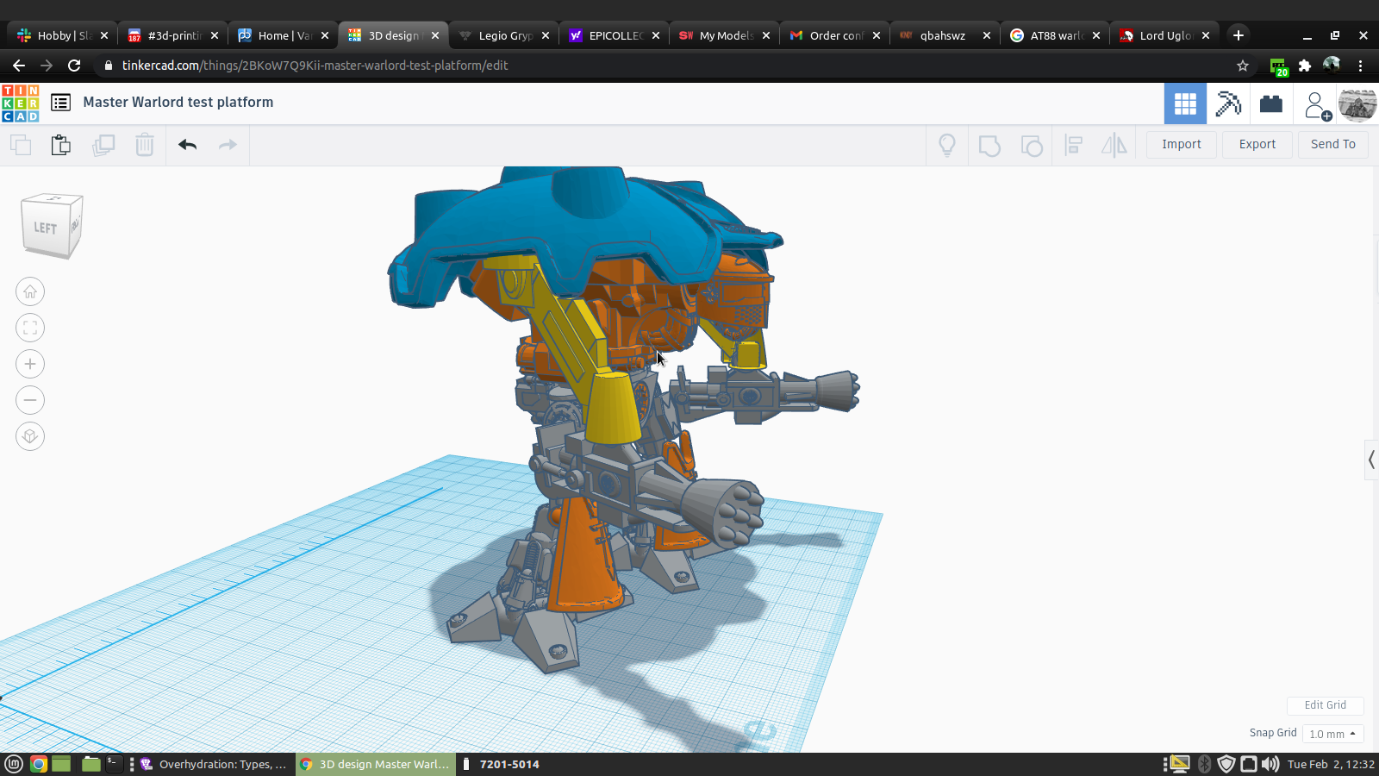Click the Import button
The image size is (1379, 776).
coord(1181,145)
